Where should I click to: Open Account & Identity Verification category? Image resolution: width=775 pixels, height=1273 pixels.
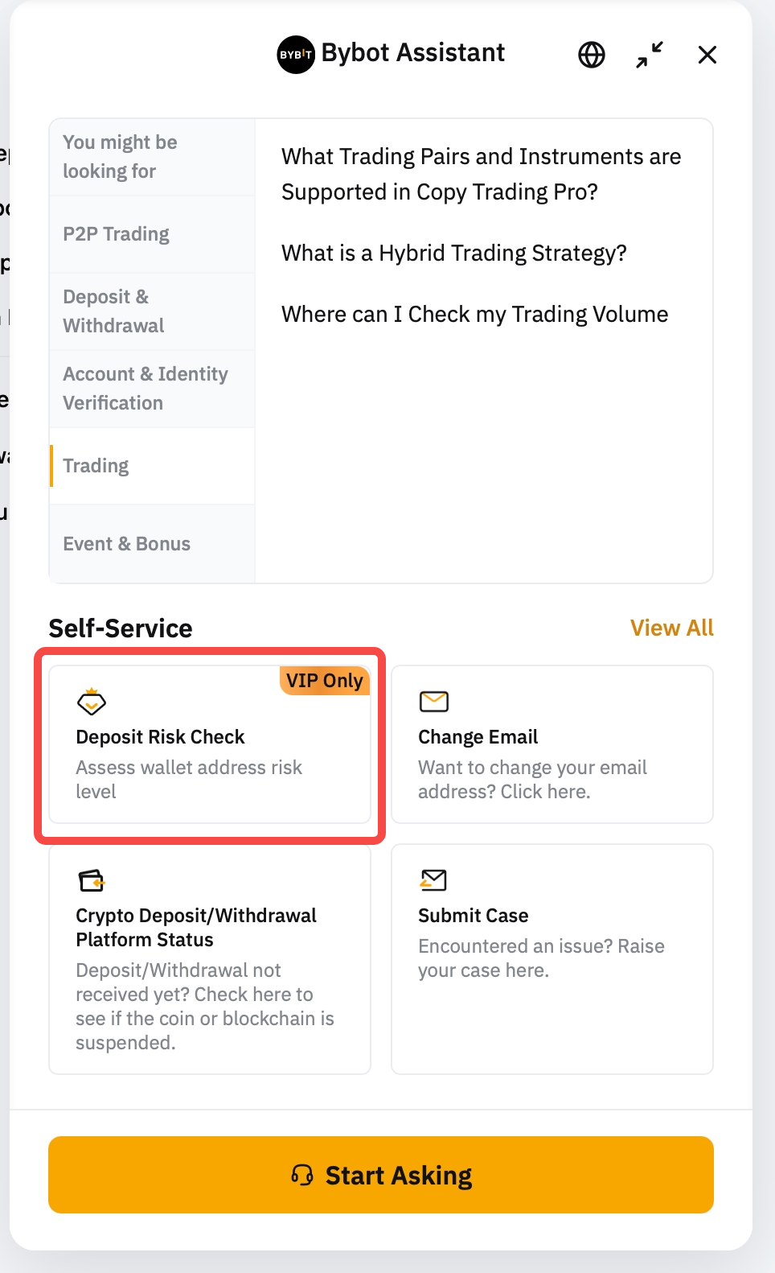point(146,389)
